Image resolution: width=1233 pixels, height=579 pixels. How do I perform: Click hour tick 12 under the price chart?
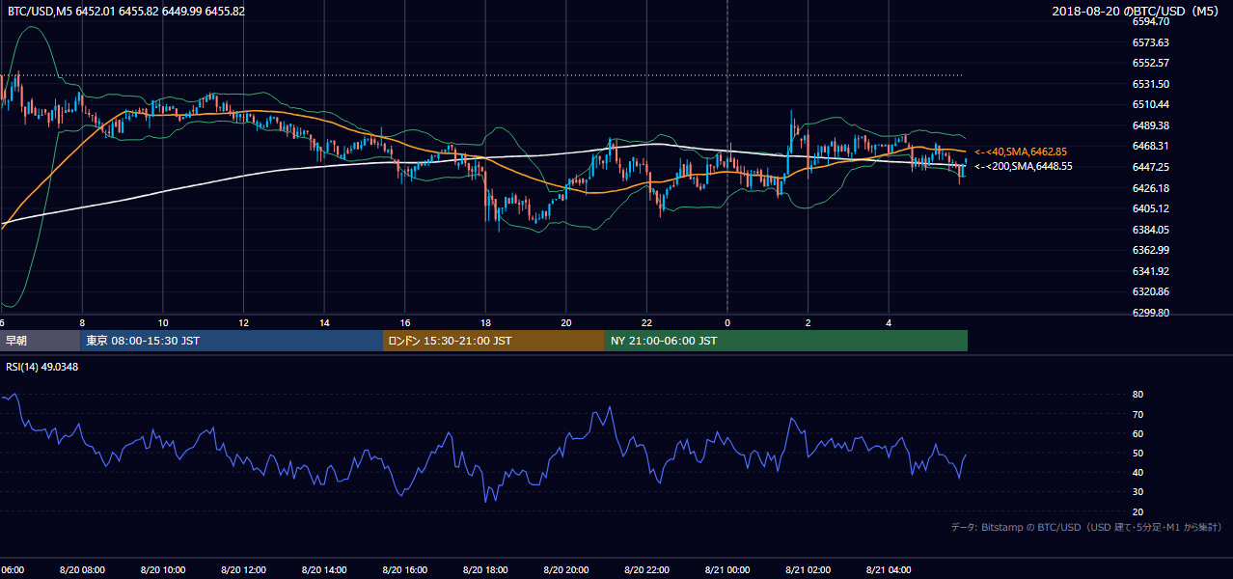(x=243, y=322)
